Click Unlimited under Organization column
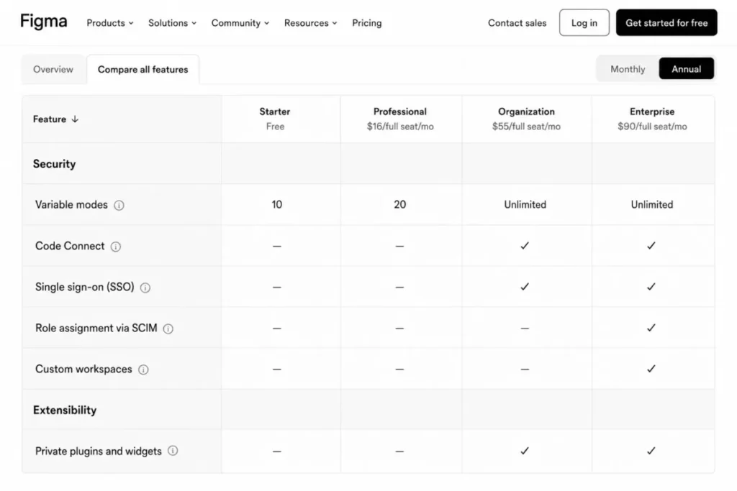Viewport: 737px width, 491px height. [x=525, y=205]
